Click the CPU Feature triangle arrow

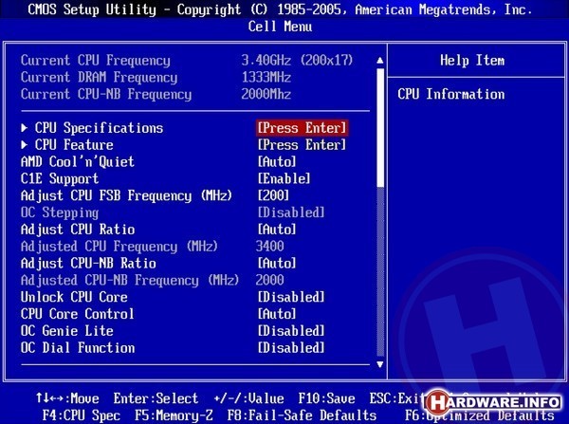pos(25,145)
